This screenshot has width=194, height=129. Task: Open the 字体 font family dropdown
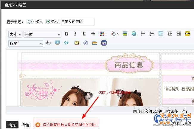click(x=42, y=34)
